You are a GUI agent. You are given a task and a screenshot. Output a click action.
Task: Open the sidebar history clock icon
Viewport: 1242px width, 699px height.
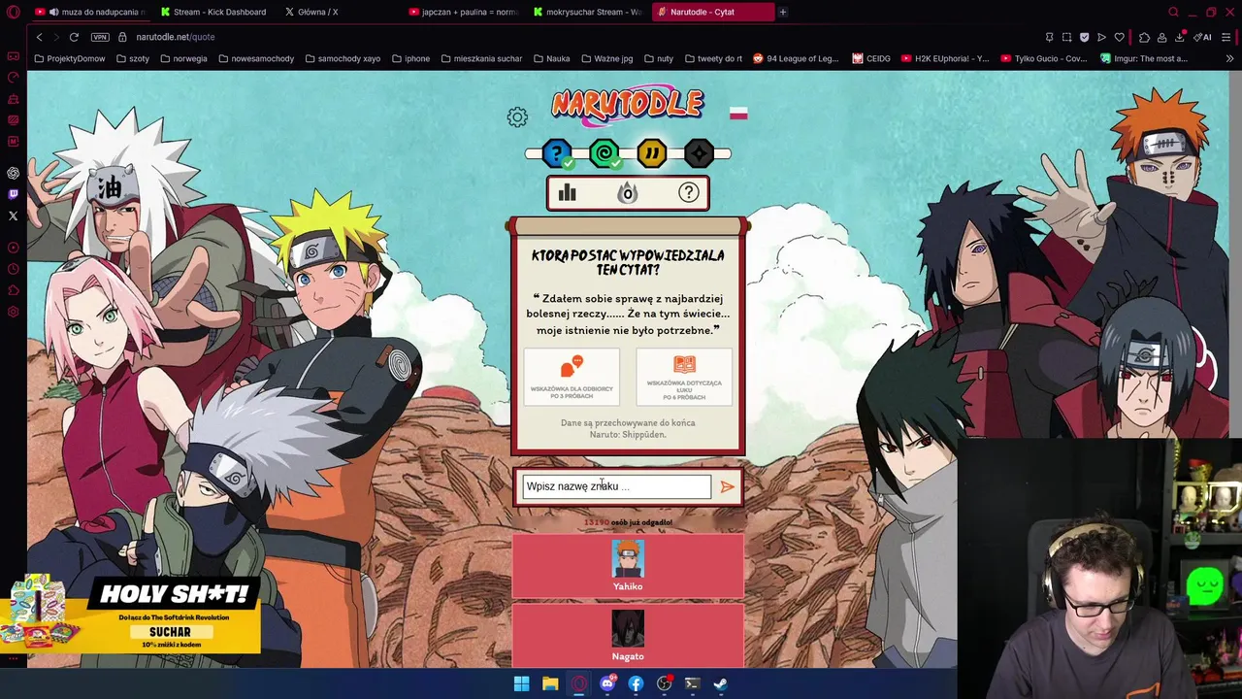pyautogui.click(x=13, y=269)
